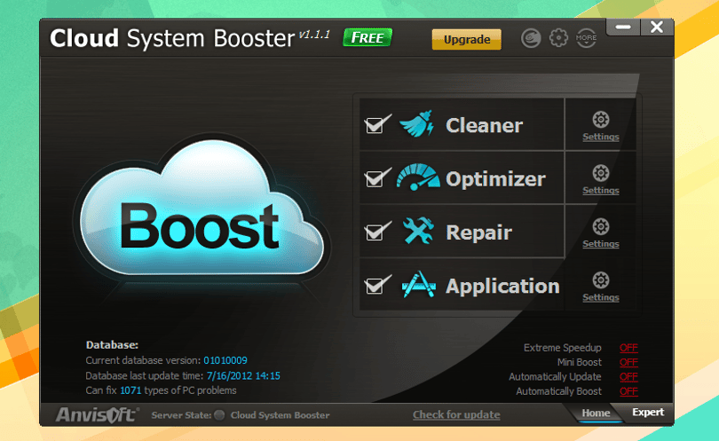
Task: Open Repair settings gear
Action: pos(601,227)
